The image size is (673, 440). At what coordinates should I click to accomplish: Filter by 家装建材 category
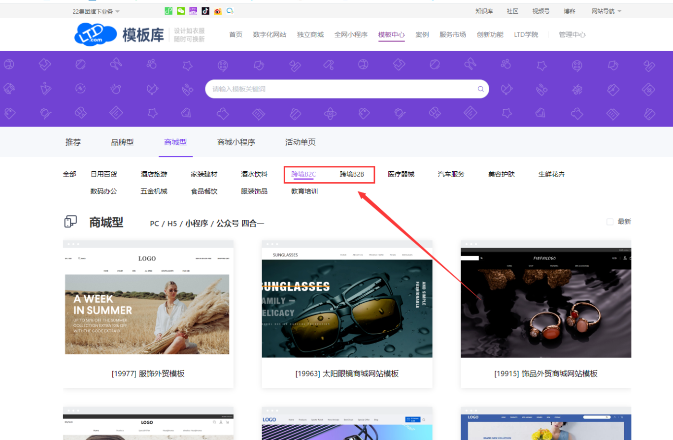(x=204, y=174)
